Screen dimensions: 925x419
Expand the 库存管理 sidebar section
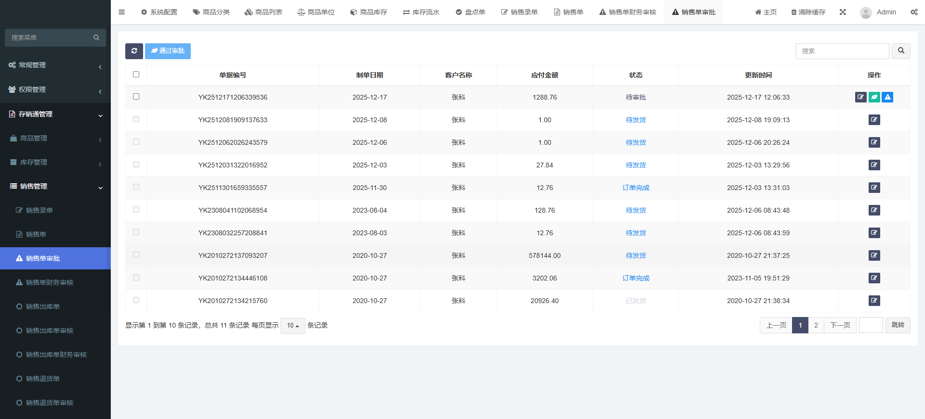[x=55, y=163]
